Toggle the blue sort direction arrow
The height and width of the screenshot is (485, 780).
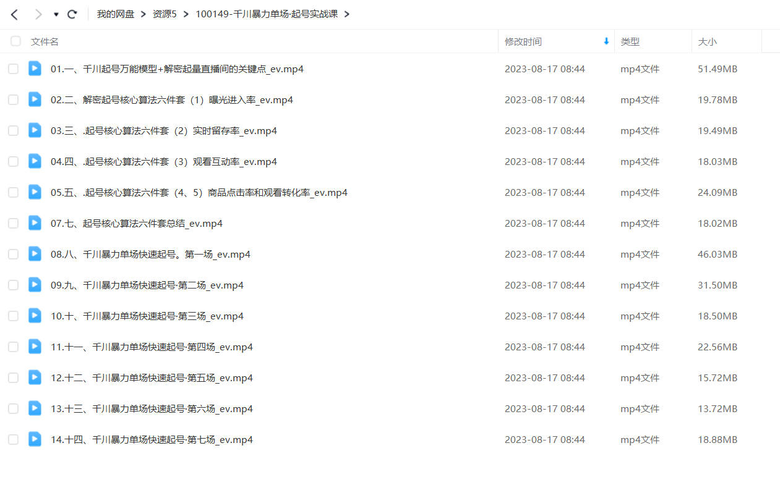[x=606, y=41]
